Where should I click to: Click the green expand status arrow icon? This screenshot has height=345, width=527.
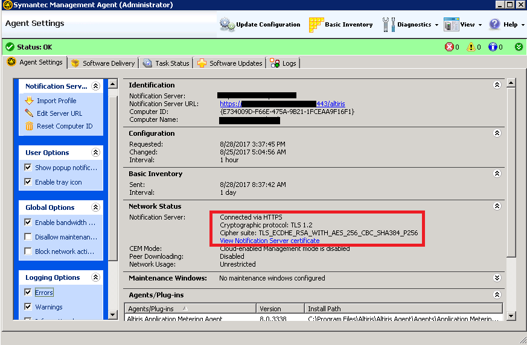519,47
